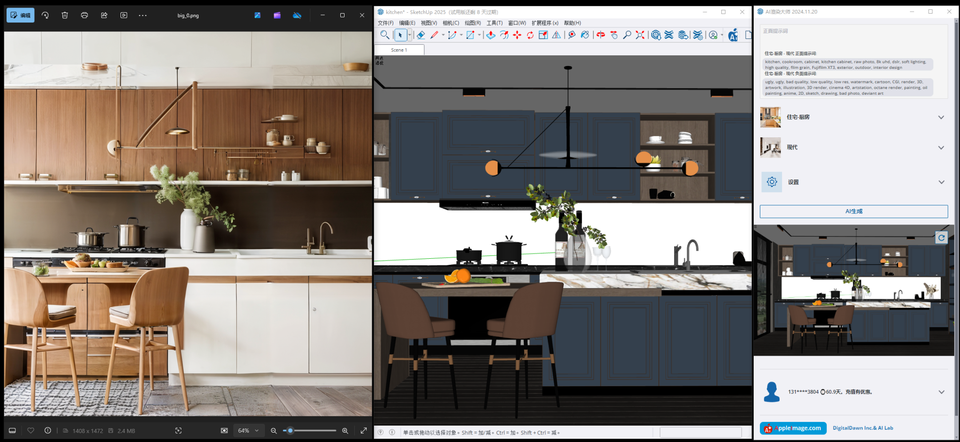
Task: Select the Push/Pull tool
Action: tap(490, 35)
